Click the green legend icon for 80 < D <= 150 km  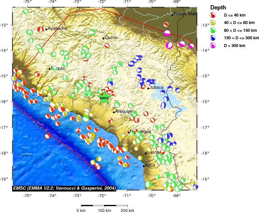point(213,30)
